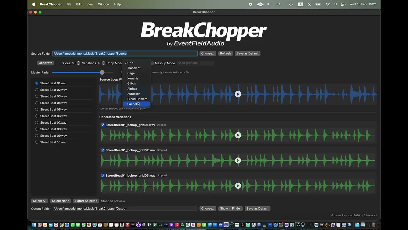Adjust the Slices stepper arrows
Viewport: 408px width, 230px height.
[78, 63]
